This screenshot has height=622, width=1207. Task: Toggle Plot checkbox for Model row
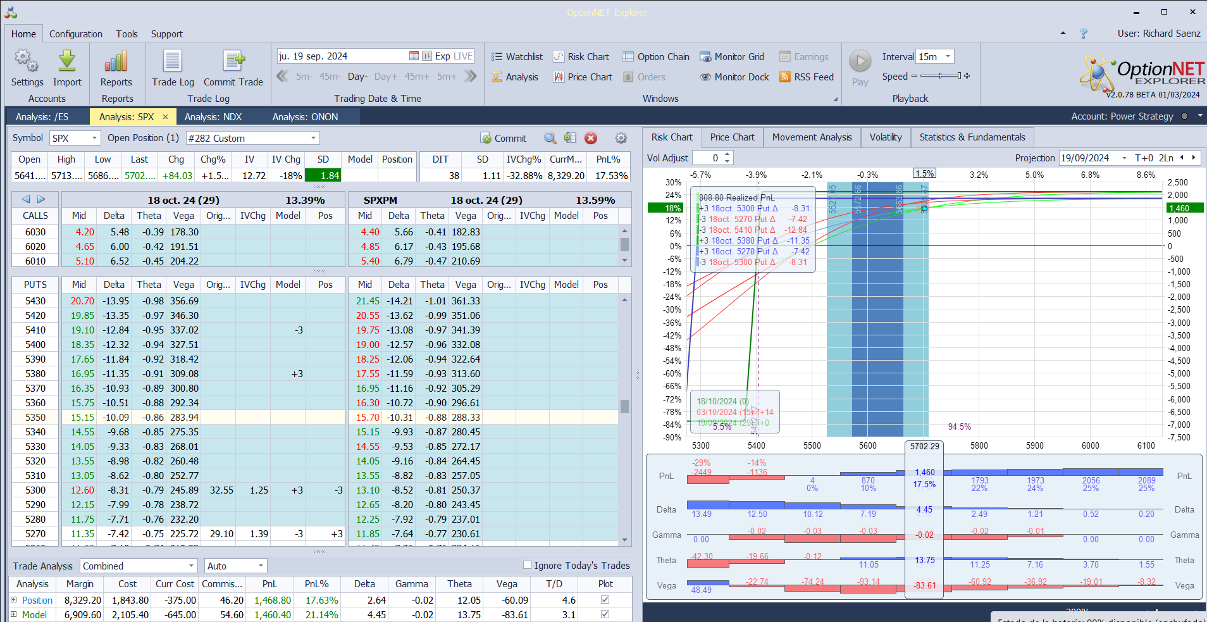605,614
